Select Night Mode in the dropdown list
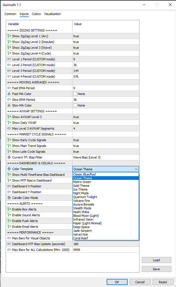176x287 pixels. point(106,193)
